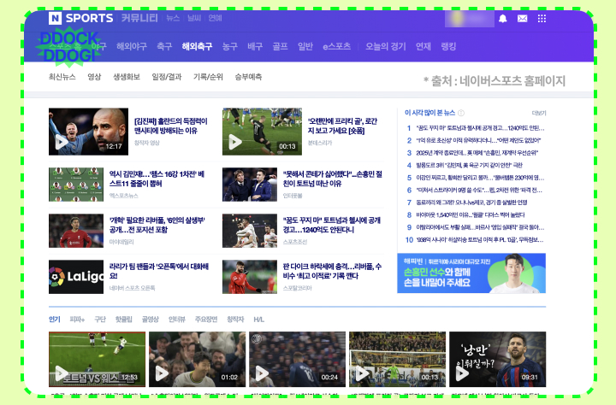Select the 축구 category

[x=164, y=46]
